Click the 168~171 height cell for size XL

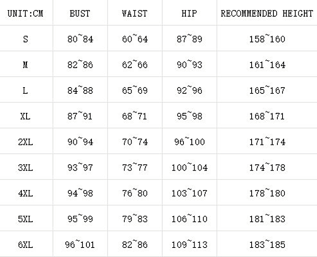(x=267, y=116)
